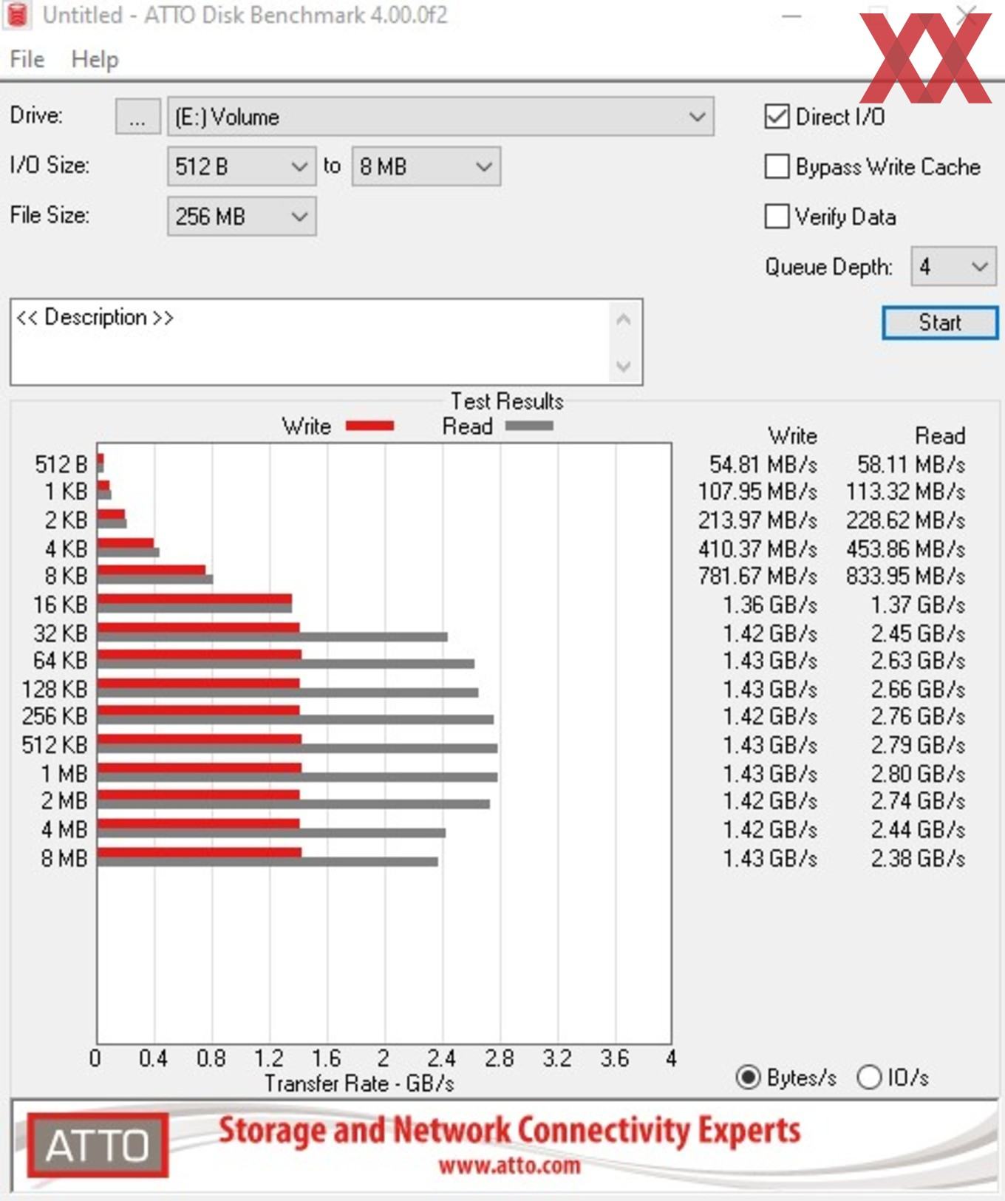The width and height of the screenshot is (1005, 1201).
Task: Click the red Write legend swatch
Action: point(369,426)
